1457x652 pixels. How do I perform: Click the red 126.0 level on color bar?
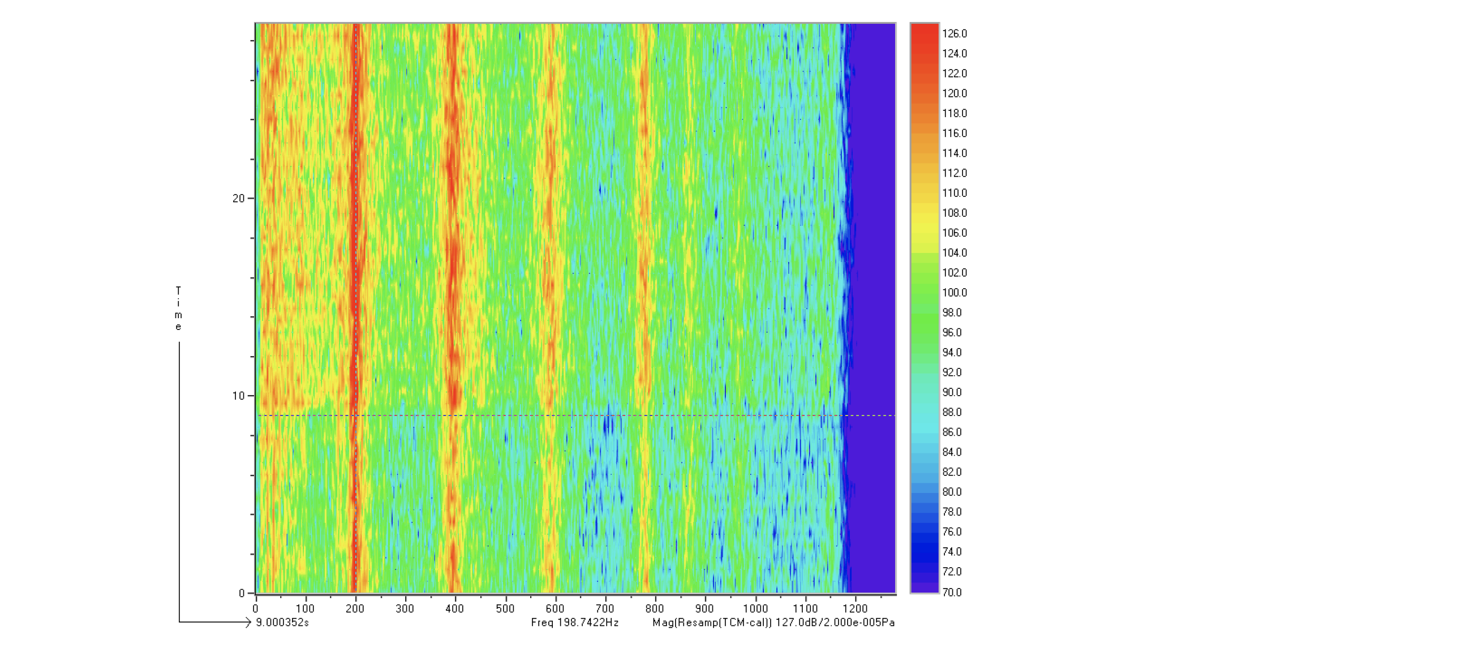[x=924, y=33]
